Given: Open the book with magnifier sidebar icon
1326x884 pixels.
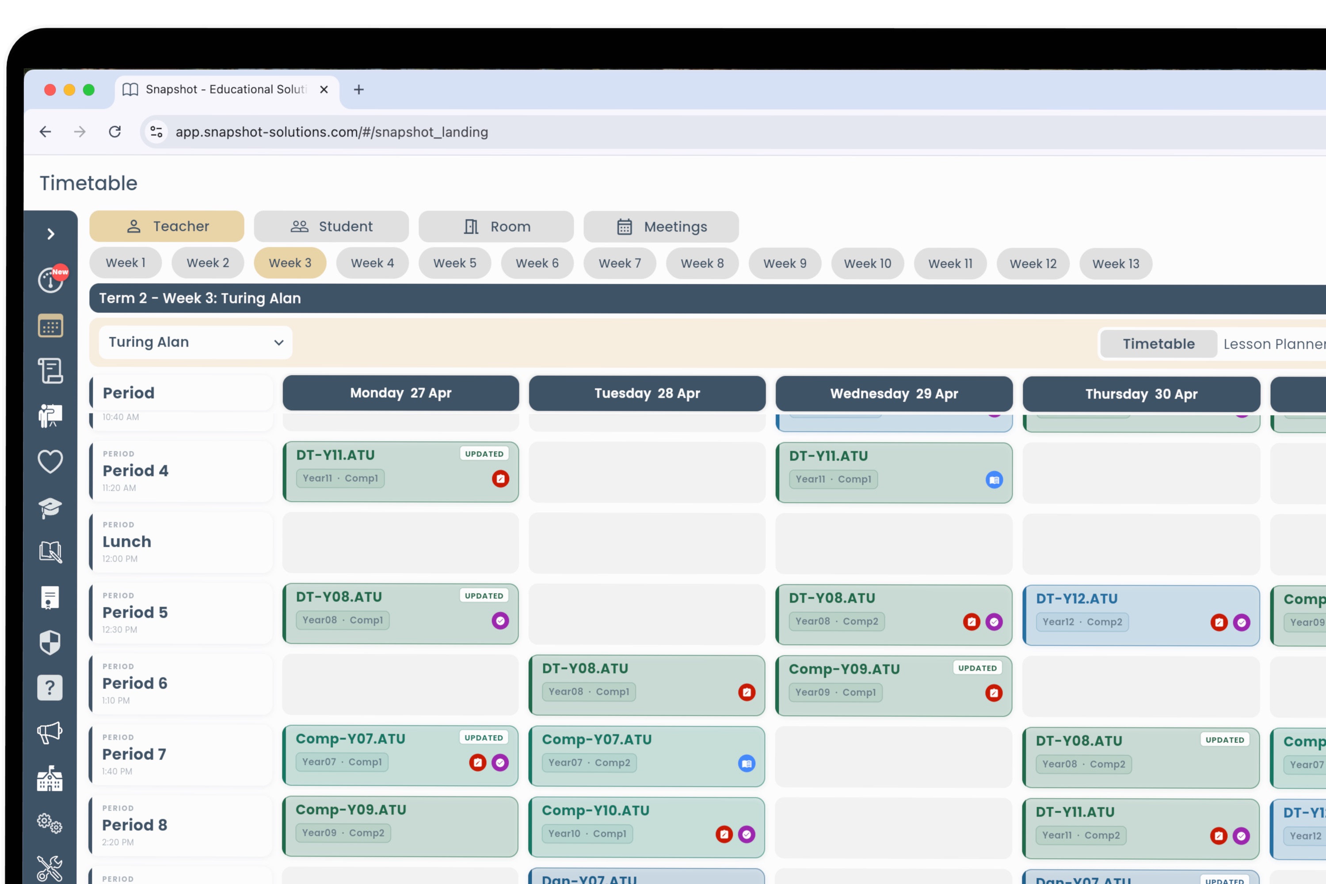Looking at the screenshot, I should 50,552.
